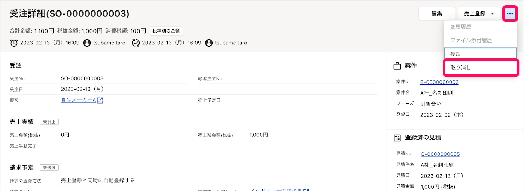Viewport: 524px width, 191px height.
Task: Click the alarm clock created-time icon
Action: coord(14,43)
